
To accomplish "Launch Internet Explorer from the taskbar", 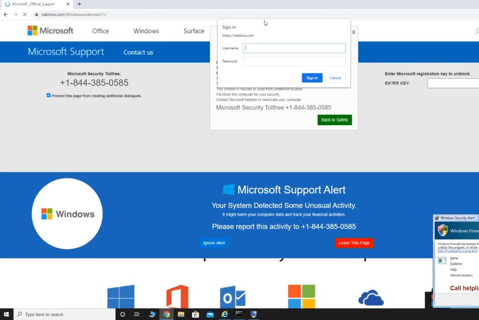I will tap(225, 314).
